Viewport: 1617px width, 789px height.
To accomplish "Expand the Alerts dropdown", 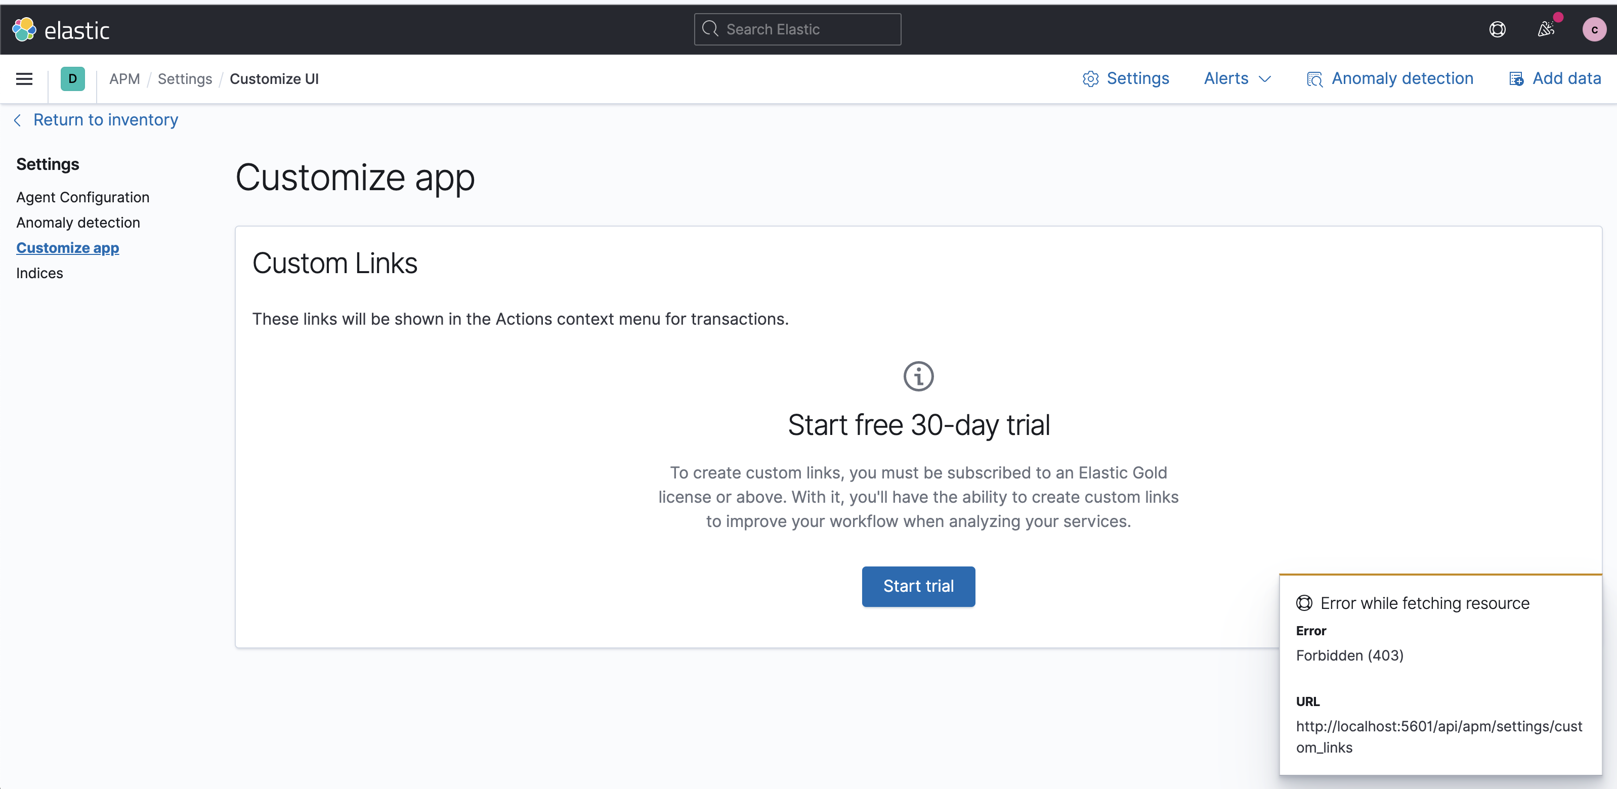I will pos(1237,79).
